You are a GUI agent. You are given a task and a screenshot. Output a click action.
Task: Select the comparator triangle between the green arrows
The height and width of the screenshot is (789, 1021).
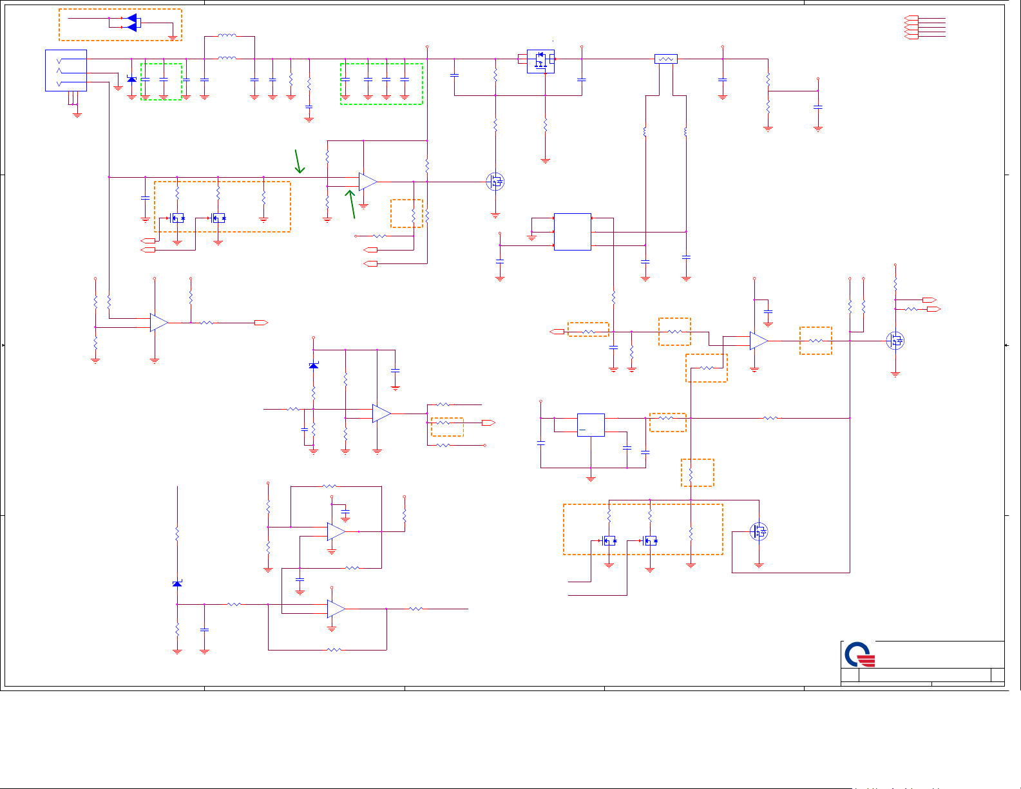click(368, 182)
